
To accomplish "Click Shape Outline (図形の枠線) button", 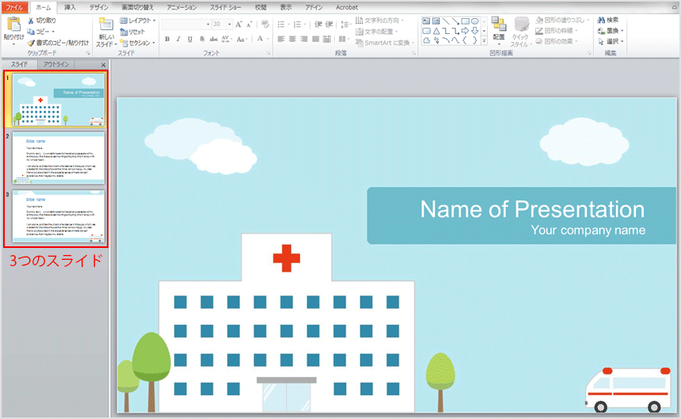I will [x=557, y=31].
